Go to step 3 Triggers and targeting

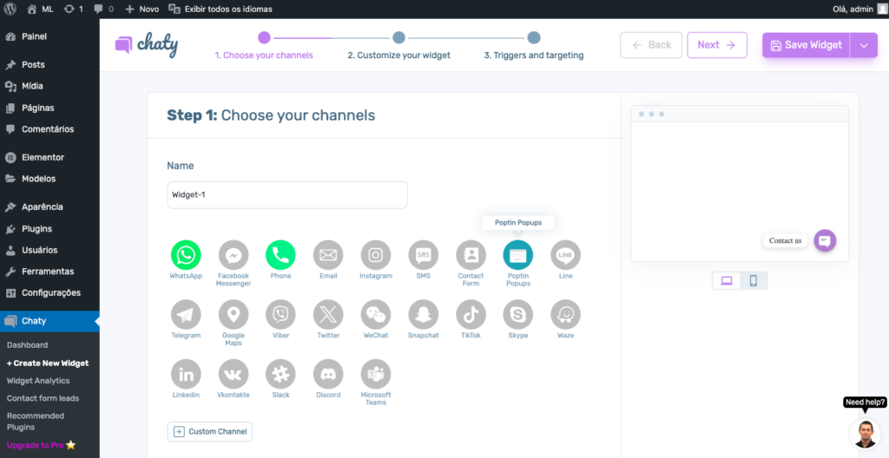pyautogui.click(x=534, y=46)
